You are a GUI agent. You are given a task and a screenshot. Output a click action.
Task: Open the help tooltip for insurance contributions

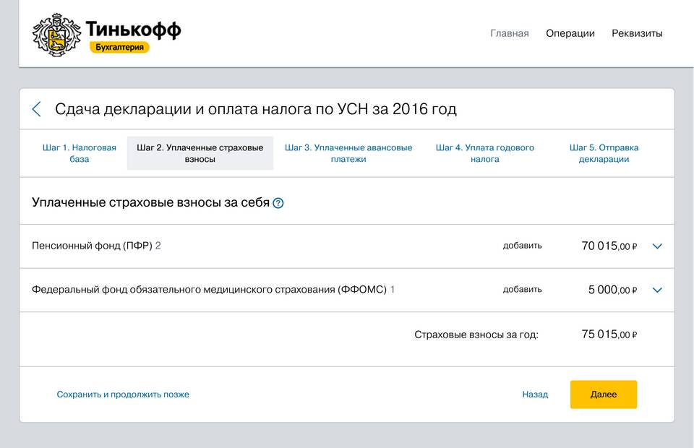coord(278,203)
